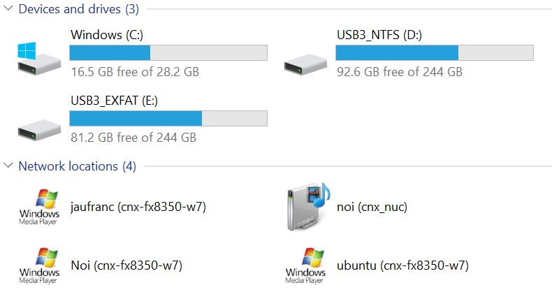Screen dimensions: 552x306
Task: Click the USB3_NTFS (D:) capacity bar
Action: 435,53
